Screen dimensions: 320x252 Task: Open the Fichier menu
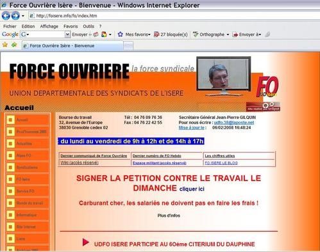pos(10,26)
